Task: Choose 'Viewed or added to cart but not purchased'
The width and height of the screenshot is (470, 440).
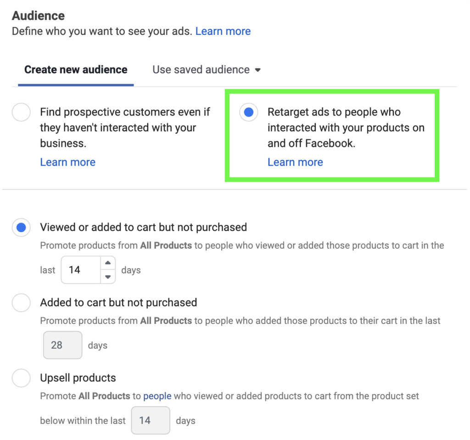Action: (x=21, y=227)
